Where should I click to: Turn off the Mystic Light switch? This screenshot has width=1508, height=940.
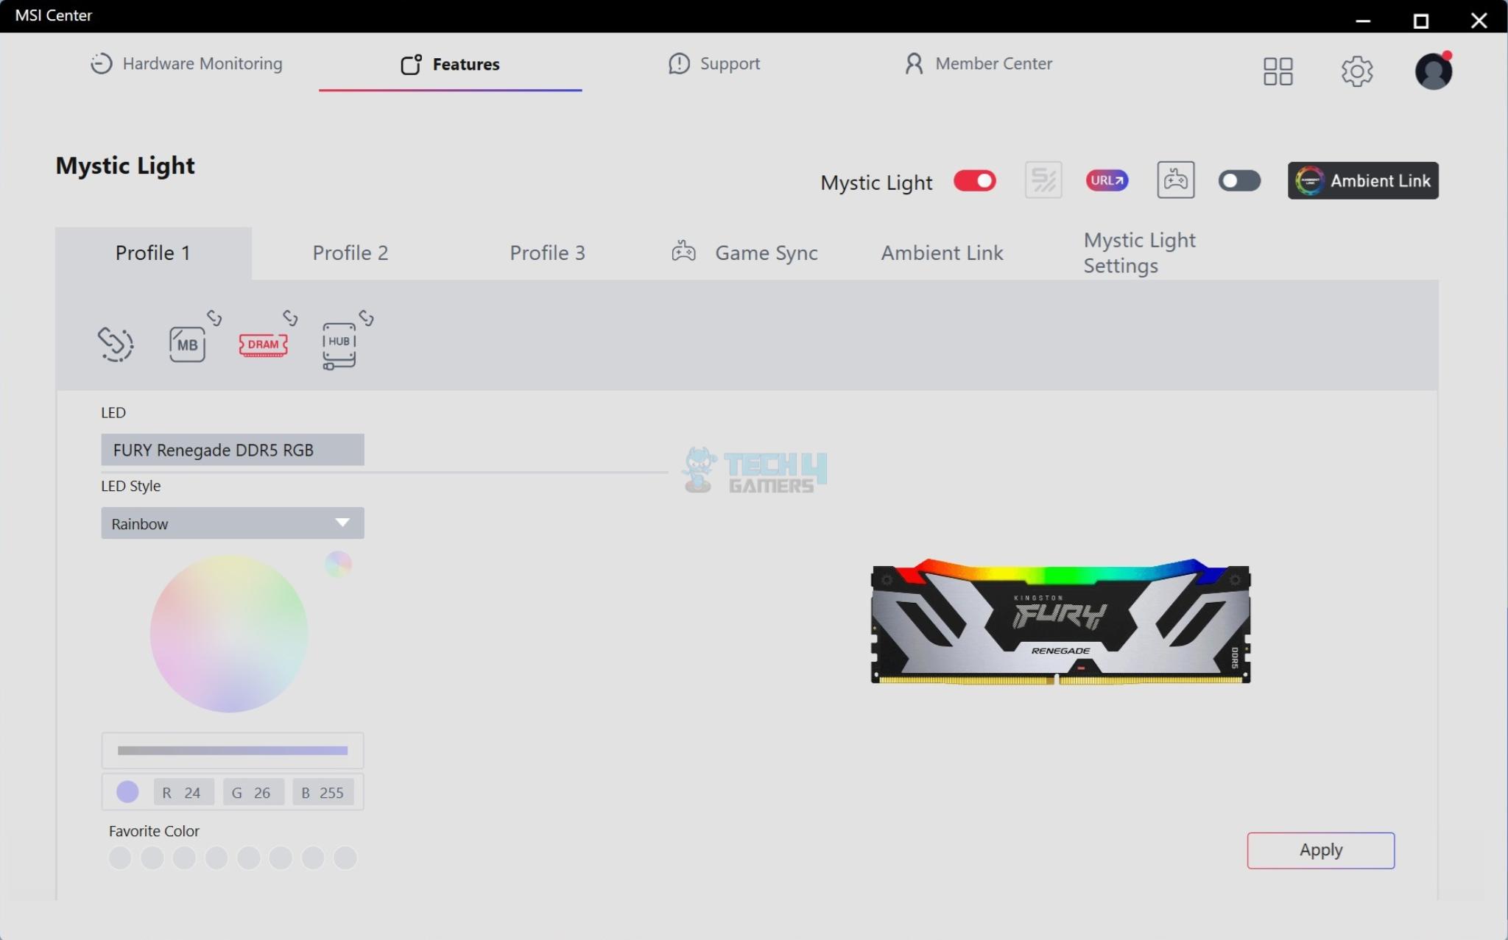click(974, 181)
